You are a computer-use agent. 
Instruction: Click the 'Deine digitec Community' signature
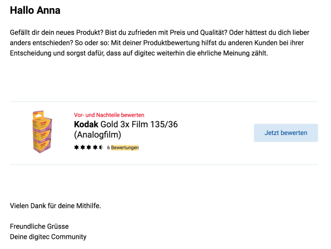click(48, 237)
